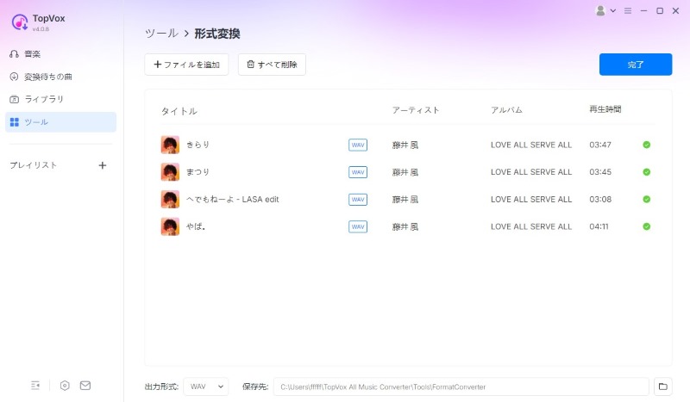Click WAV badge on へでもねーよ row
This screenshot has height=402, width=690.
pos(358,200)
